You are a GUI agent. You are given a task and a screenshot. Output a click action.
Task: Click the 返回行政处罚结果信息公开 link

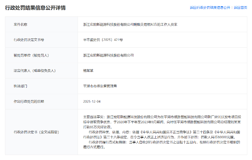pyautogui.click(x=210, y=7)
